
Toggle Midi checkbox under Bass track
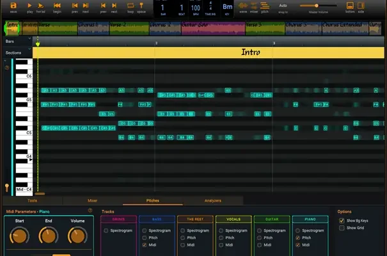point(145,244)
